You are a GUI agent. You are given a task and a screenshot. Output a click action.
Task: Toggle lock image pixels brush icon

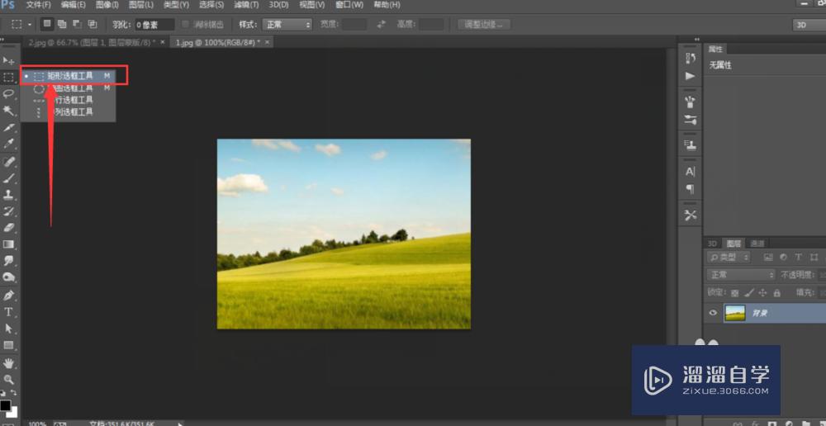(x=749, y=293)
